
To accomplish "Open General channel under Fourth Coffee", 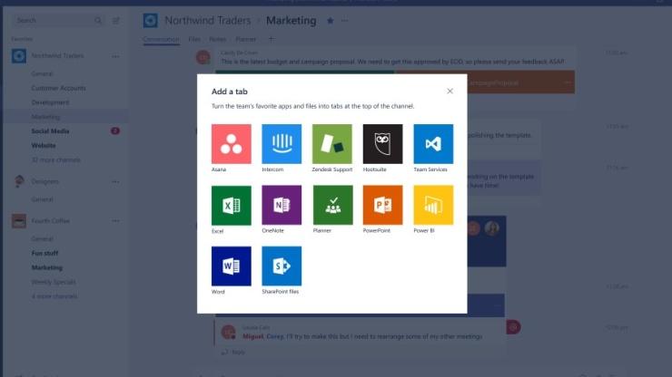I will (42, 238).
